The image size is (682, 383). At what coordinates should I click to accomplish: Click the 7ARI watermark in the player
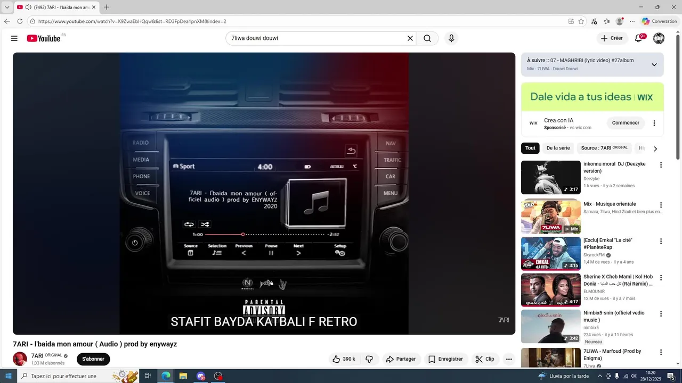pos(504,320)
